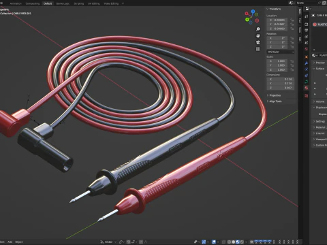Click the zoom magnifier icon in viewport

pos(258,29)
